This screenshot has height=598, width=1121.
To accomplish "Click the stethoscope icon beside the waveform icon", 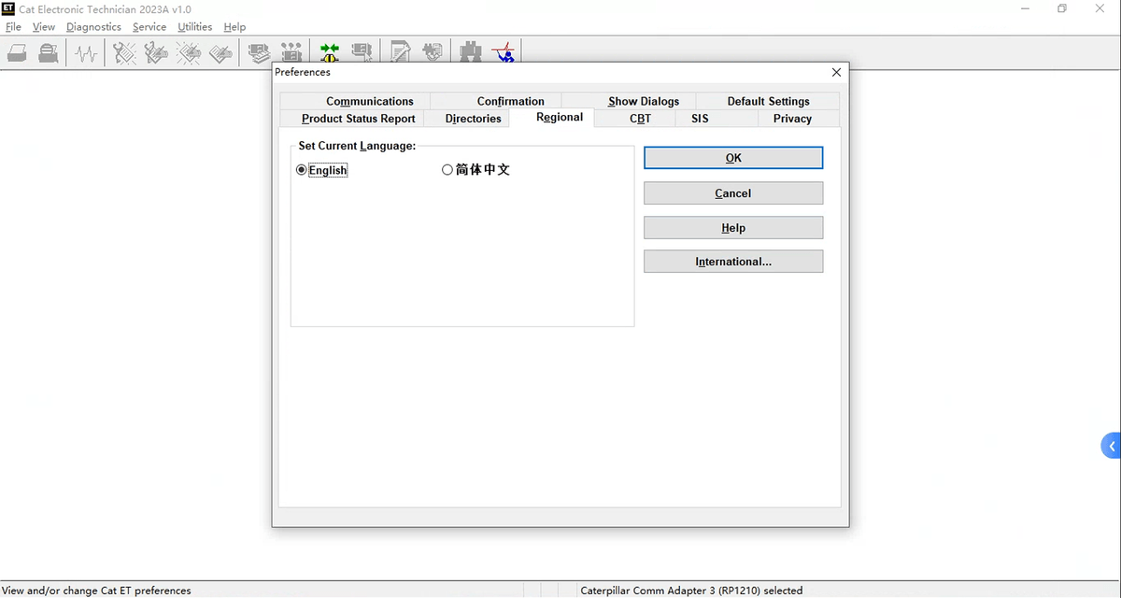I will coord(123,53).
